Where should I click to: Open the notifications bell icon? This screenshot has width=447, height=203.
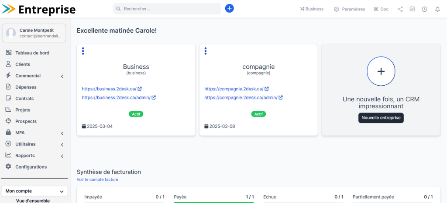[x=437, y=9]
